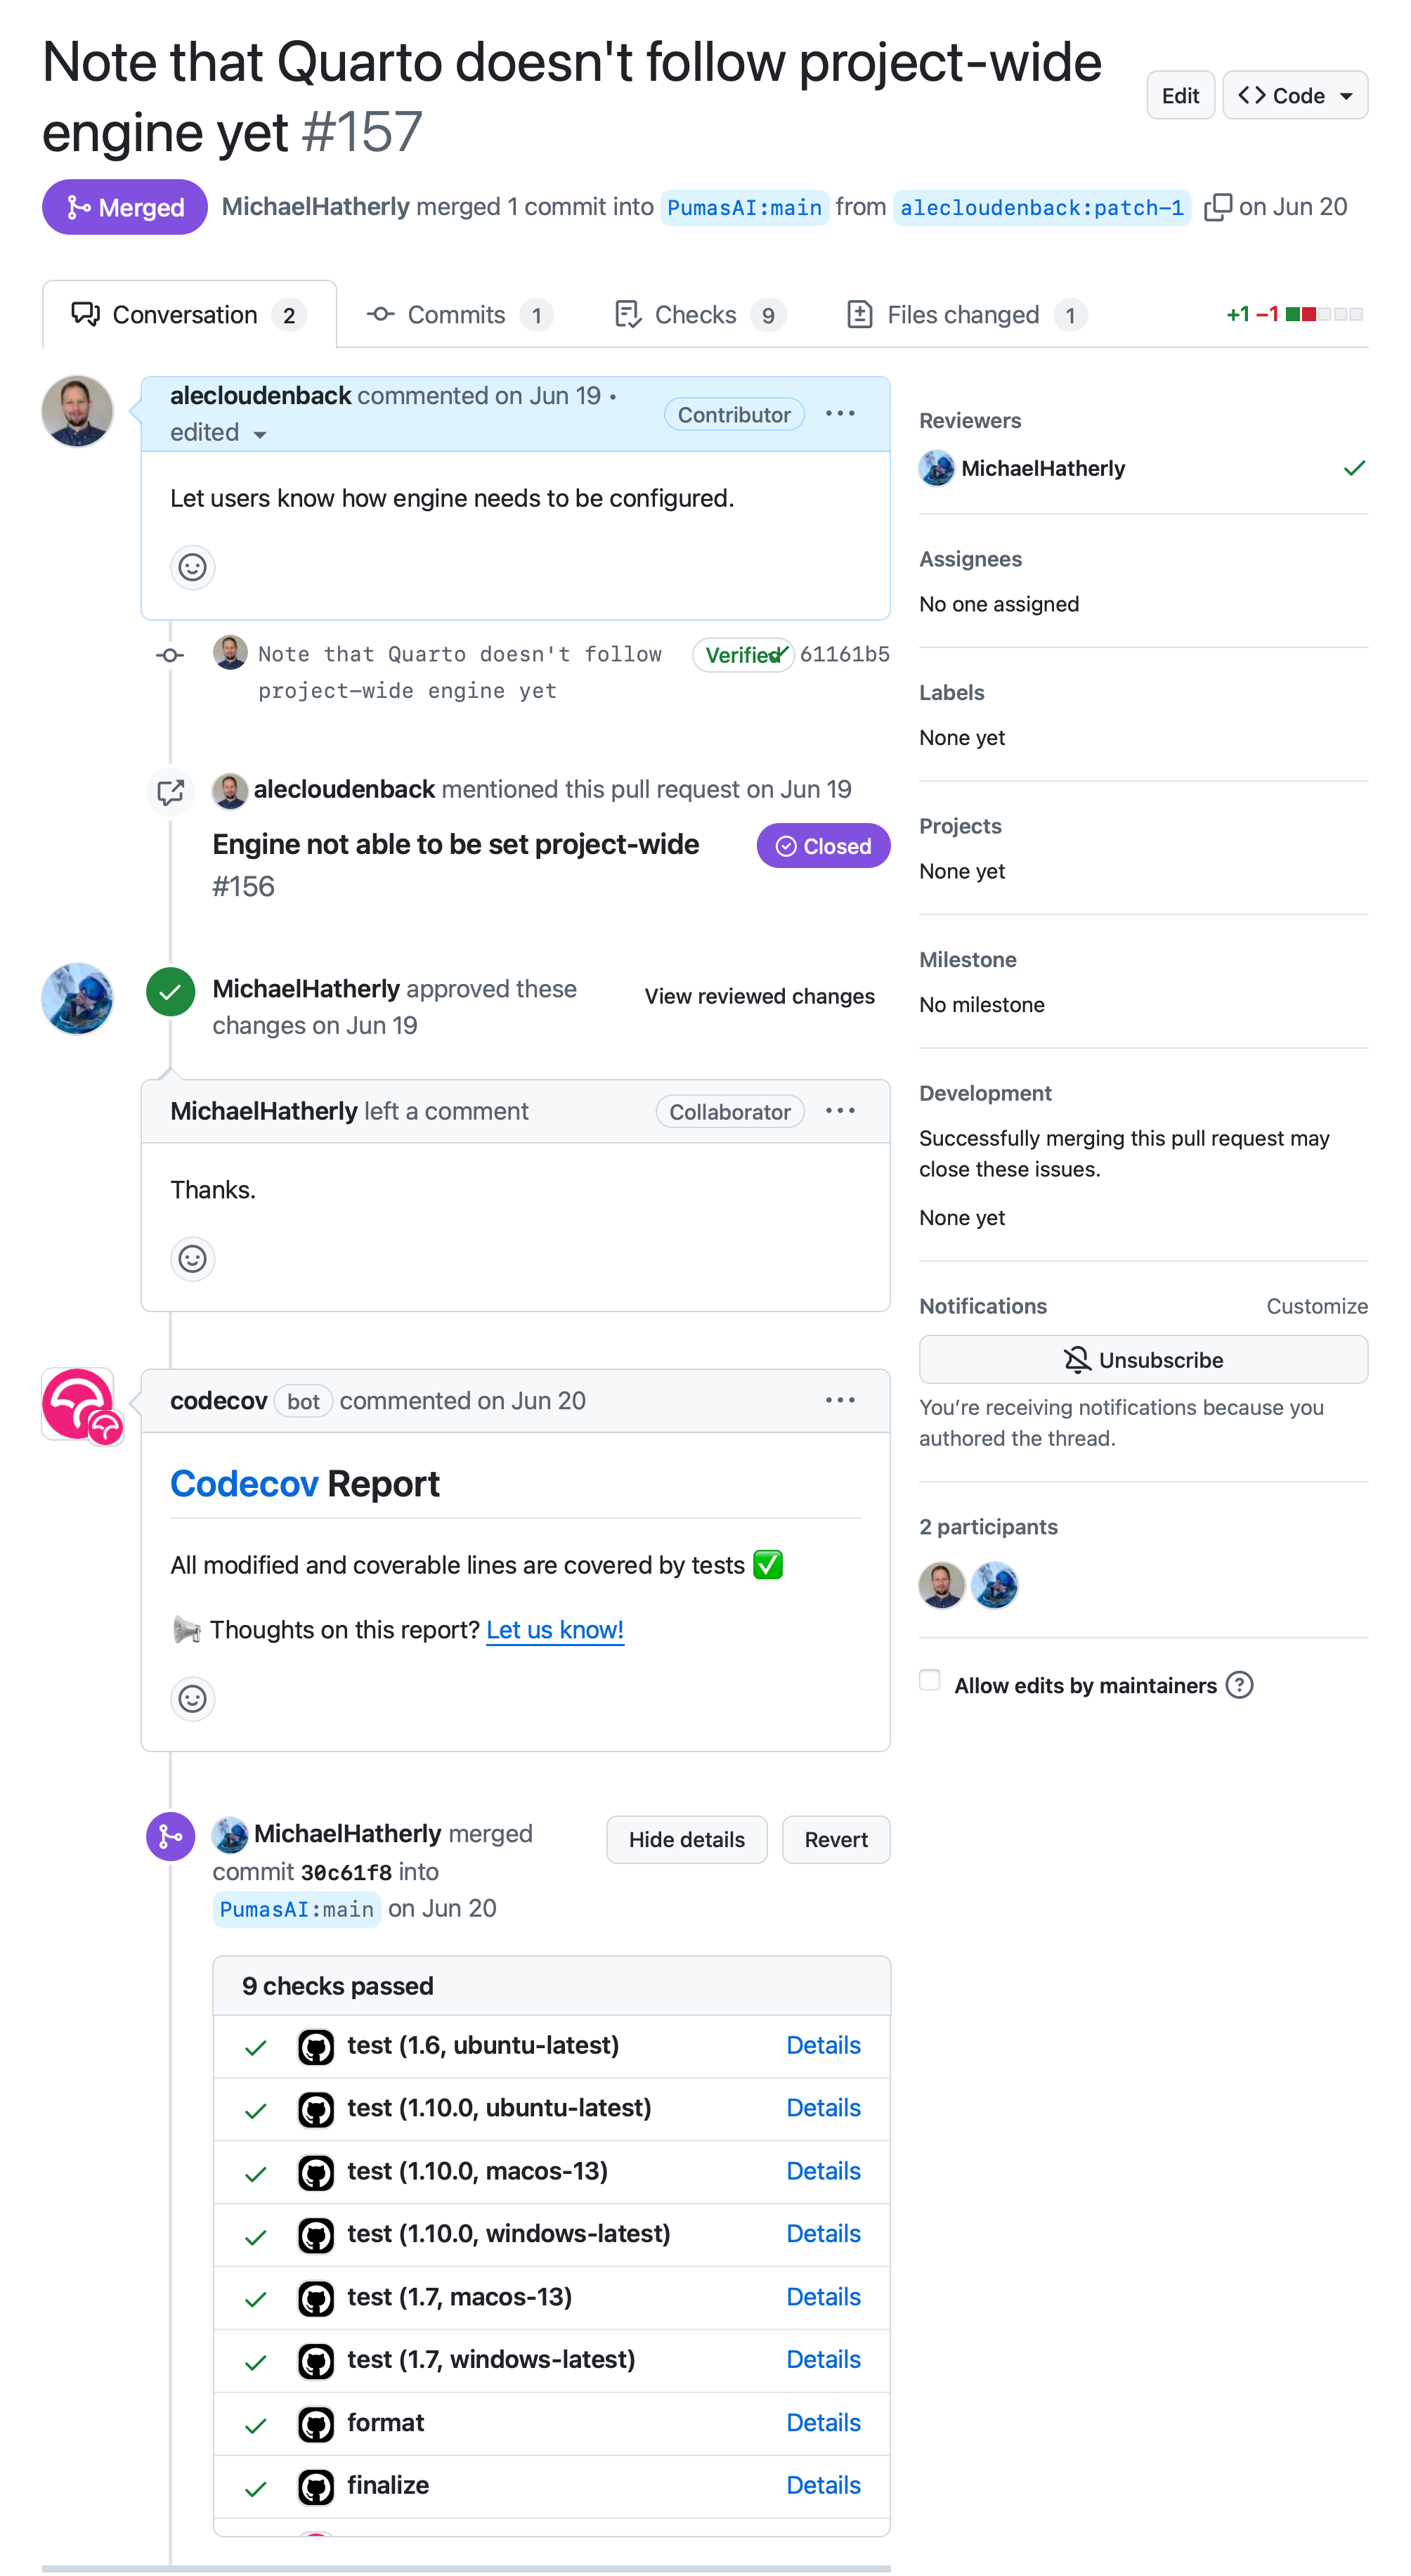Enable Allow edits by maintainers checkbox

click(930, 1680)
